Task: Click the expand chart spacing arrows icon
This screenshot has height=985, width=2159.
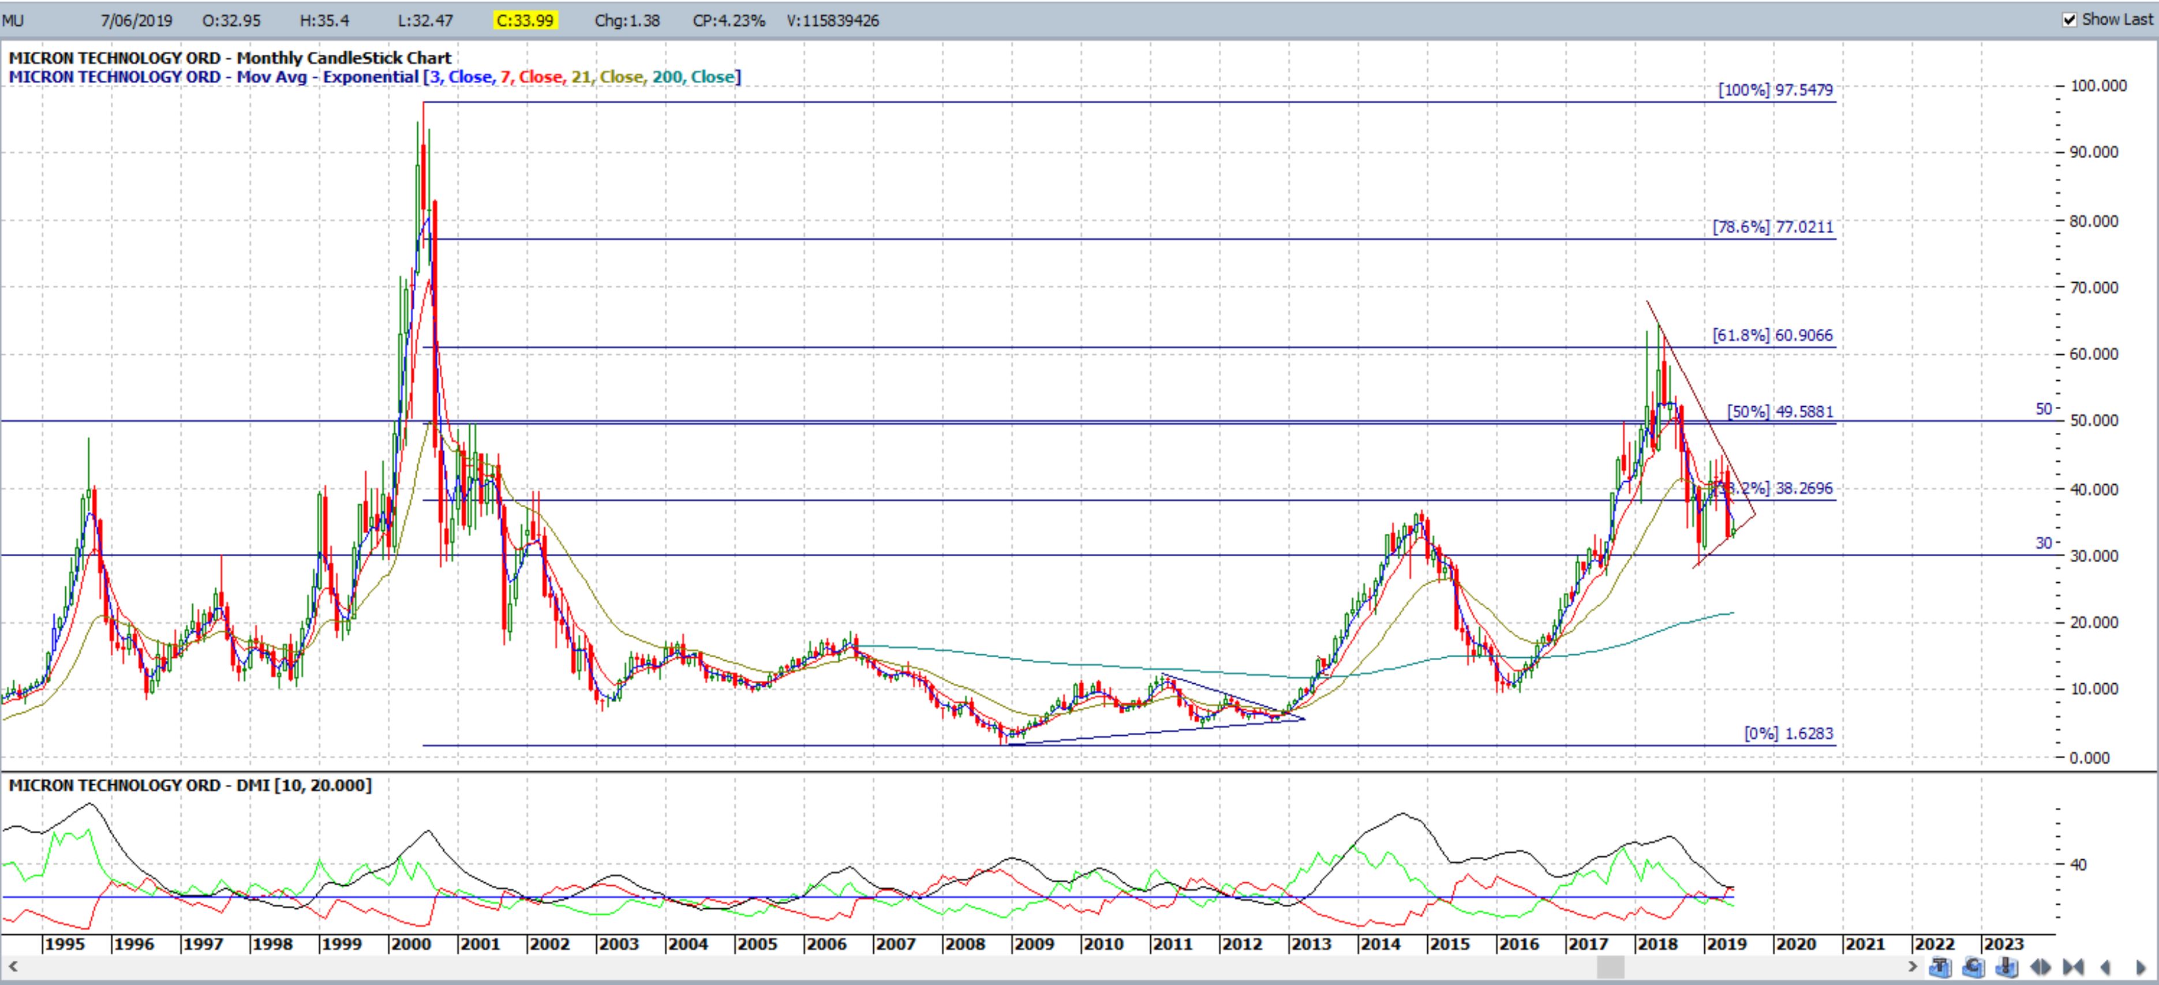Action: coord(2041,967)
